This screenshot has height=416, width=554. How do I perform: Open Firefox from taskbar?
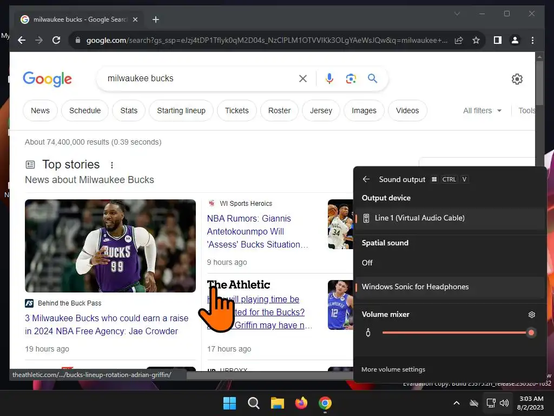click(301, 403)
